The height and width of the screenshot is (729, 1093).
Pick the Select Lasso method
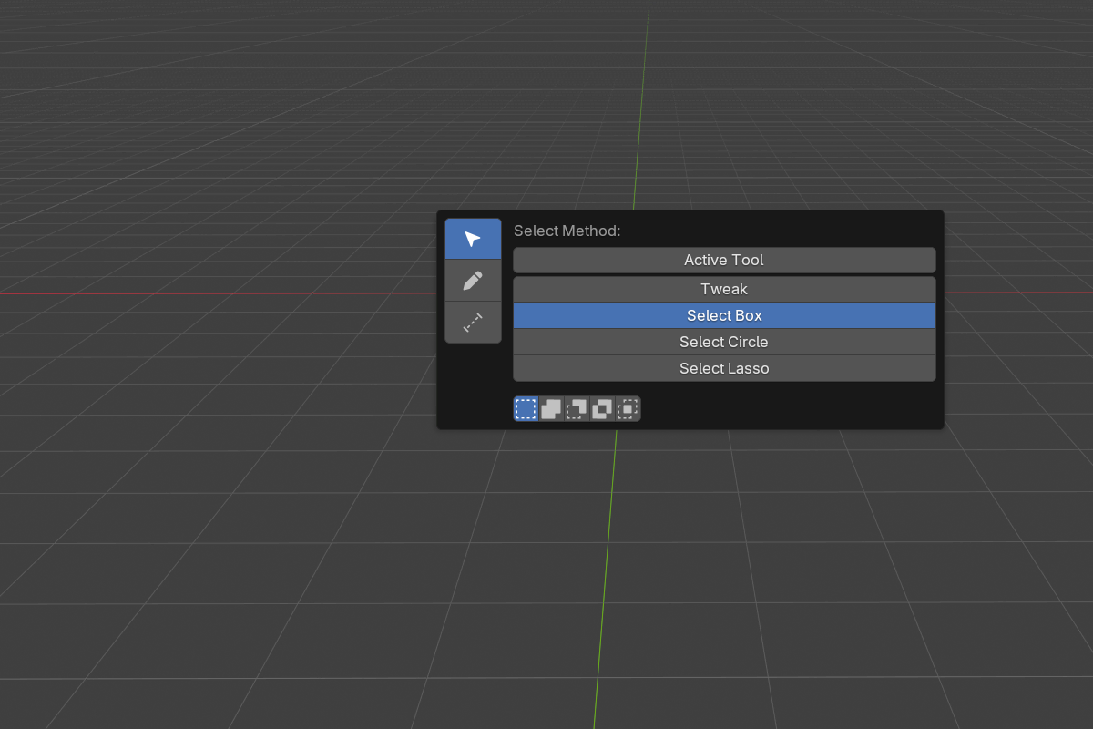724,368
